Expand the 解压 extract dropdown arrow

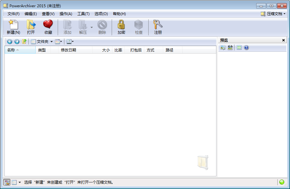[92, 27]
